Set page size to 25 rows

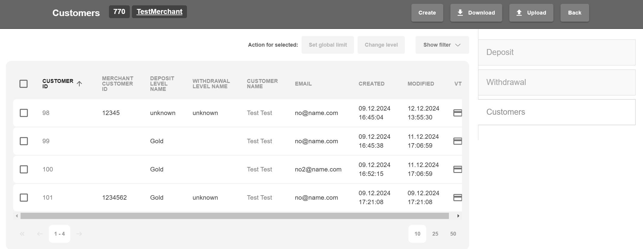(x=435, y=234)
